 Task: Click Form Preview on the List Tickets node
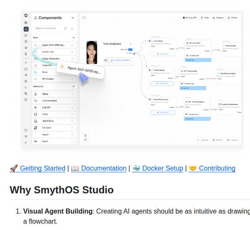[163, 54]
